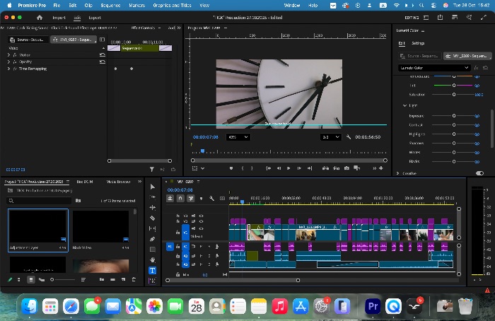Switch to the Media Browser tab
Image resolution: width=495 pixels, height=321 pixels.
118,182
